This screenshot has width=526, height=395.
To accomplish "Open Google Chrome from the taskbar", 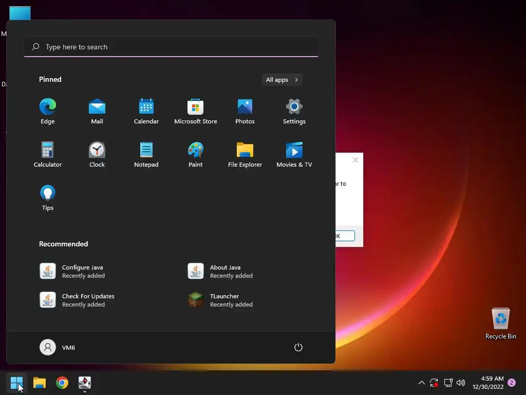I will 62,383.
